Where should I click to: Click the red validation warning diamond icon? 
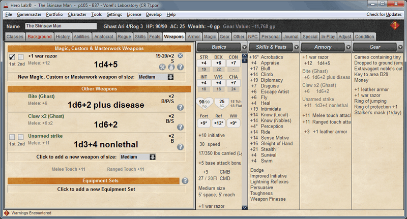click(x=395, y=25)
